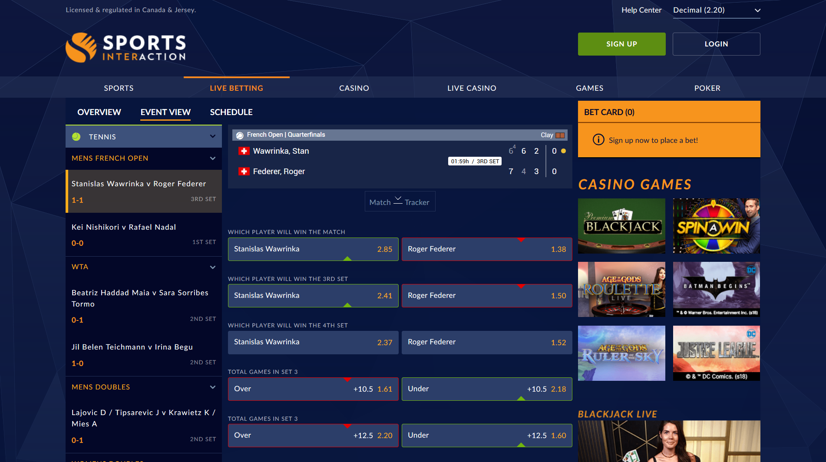The height and width of the screenshot is (462, 826).
Task: Select Haddad Maia v Sorribes Tormo match
Action: click(x=144, y=306)
